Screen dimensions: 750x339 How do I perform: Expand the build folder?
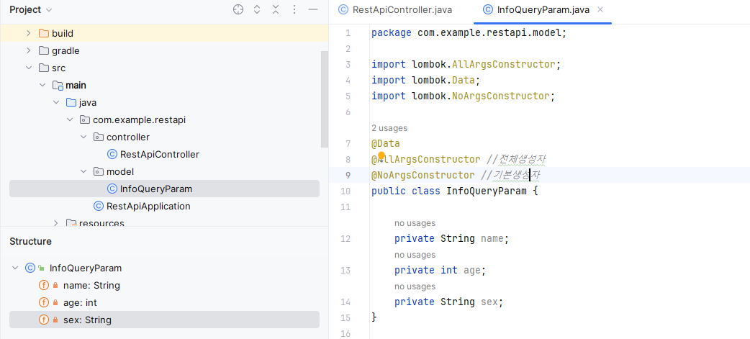28,34
